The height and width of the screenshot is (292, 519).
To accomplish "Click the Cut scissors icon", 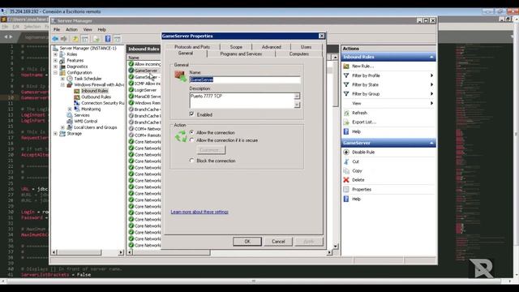I will (x=346, y=161).
